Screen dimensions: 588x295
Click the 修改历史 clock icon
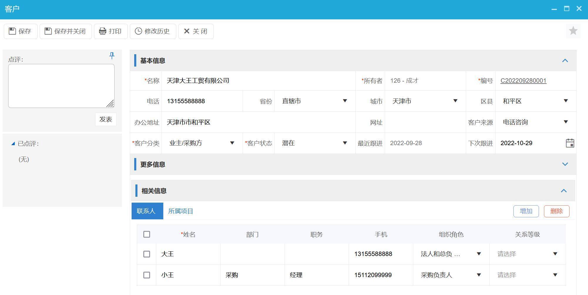pyautogui.click(x=138, y=31)
